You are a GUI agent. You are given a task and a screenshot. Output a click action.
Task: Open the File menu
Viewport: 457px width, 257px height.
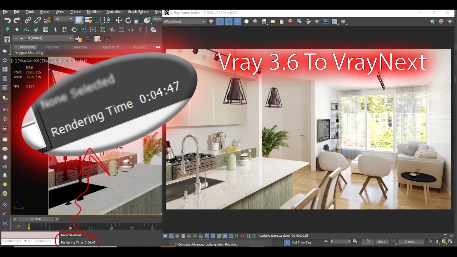[5, 12]
